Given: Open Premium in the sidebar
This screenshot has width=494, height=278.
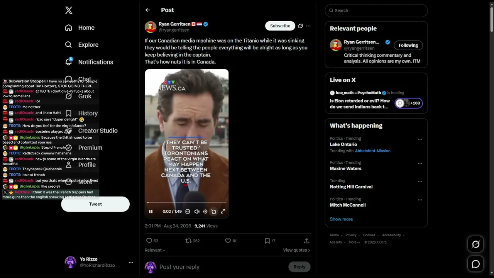Looking at the screenshot, I should coord(83,147).
